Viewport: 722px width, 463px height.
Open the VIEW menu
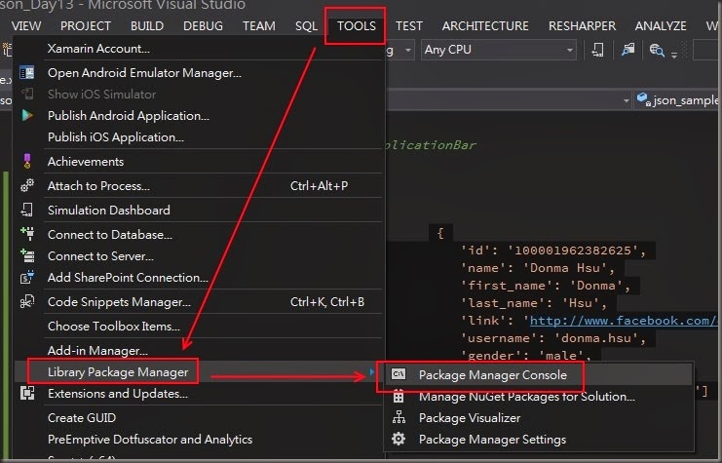(x=26, y=25)
